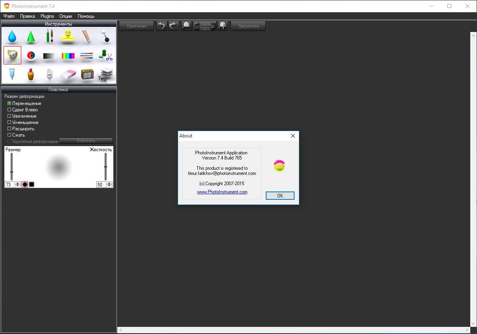
Task: Select the retro TV noise tool
Action: point(86,74)
